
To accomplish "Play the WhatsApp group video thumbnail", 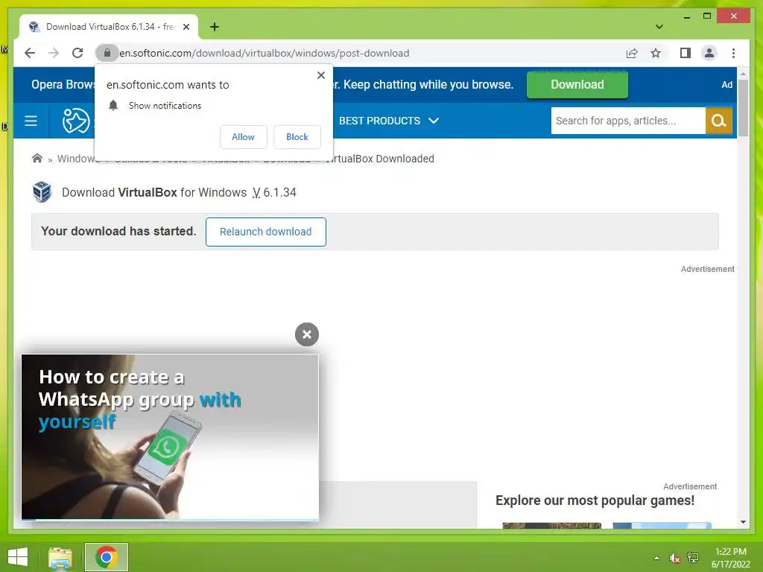I will (x=170, y=436).
